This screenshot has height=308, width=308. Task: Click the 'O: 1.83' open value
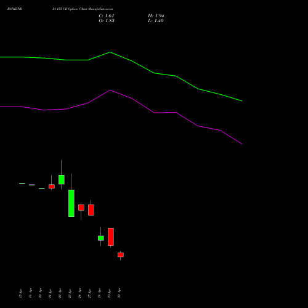(107, 21)
